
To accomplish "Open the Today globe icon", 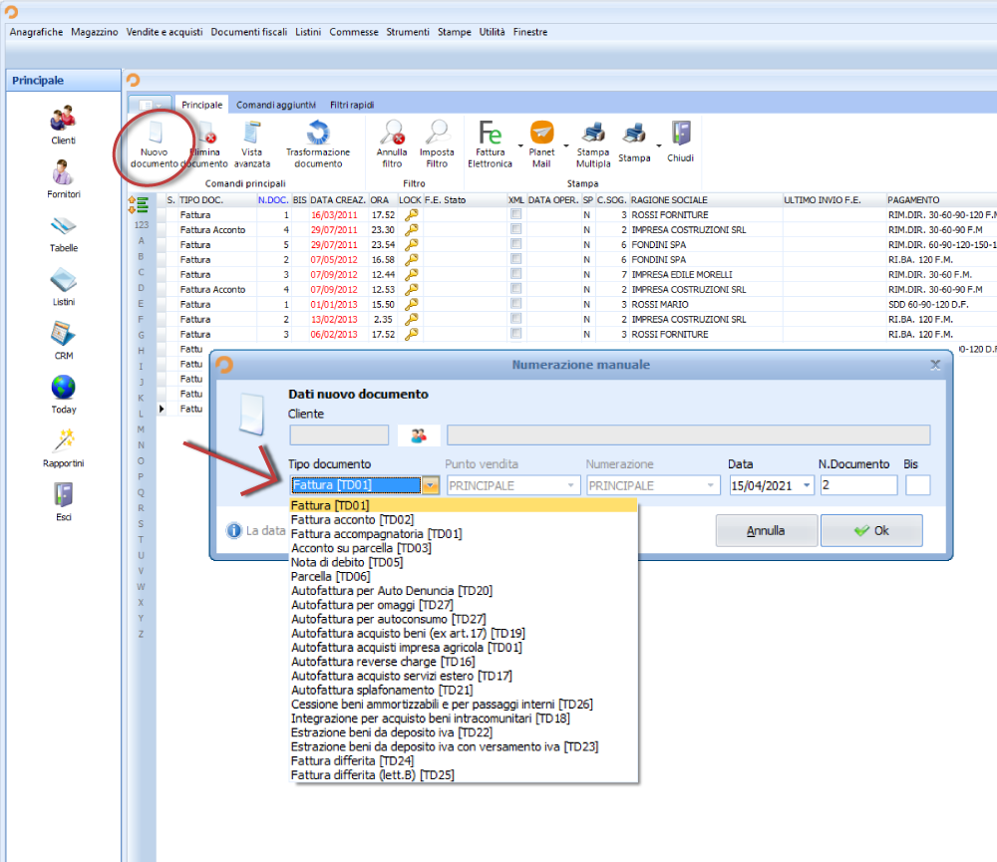I will 63,395.
